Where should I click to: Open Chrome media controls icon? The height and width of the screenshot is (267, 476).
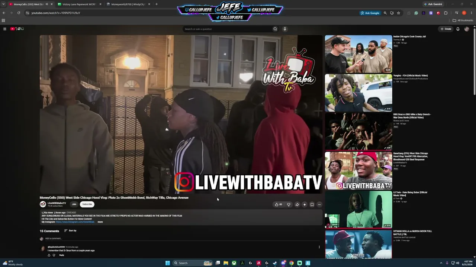(x=456, y=13)
